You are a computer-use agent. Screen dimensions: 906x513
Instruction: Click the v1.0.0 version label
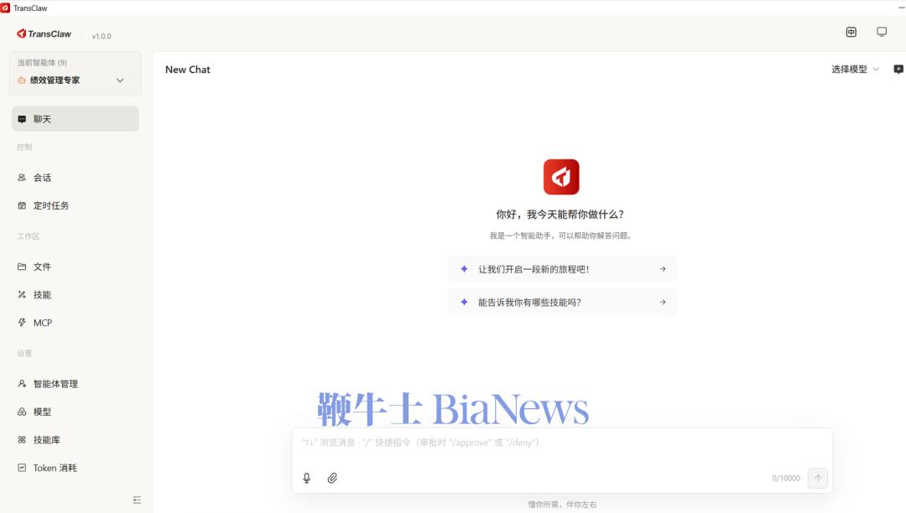pyautogui.click(x=102, y=36)
